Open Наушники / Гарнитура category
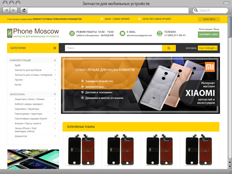 [x=27, y=109]
